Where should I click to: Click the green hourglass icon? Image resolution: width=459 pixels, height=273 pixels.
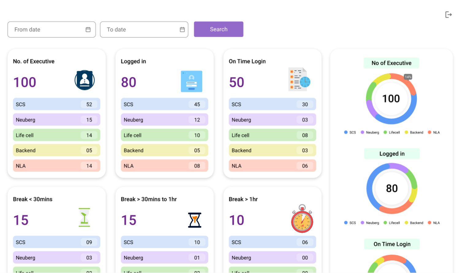(x=84, y=217)
